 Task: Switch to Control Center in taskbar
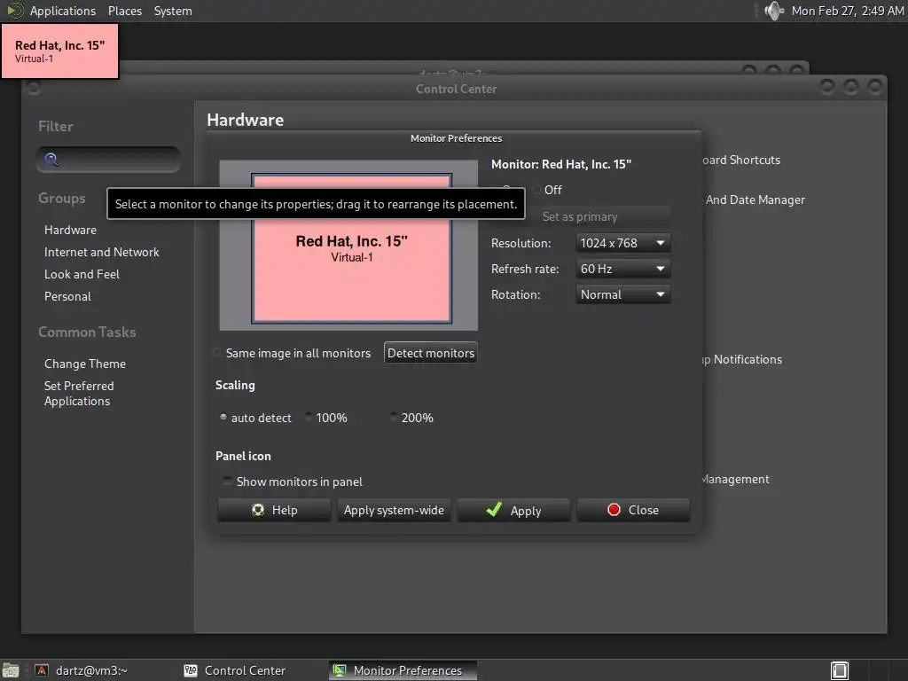pos(234,670)
